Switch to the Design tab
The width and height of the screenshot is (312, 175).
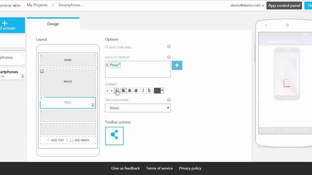pyautogui.click(x=53, y=24)
